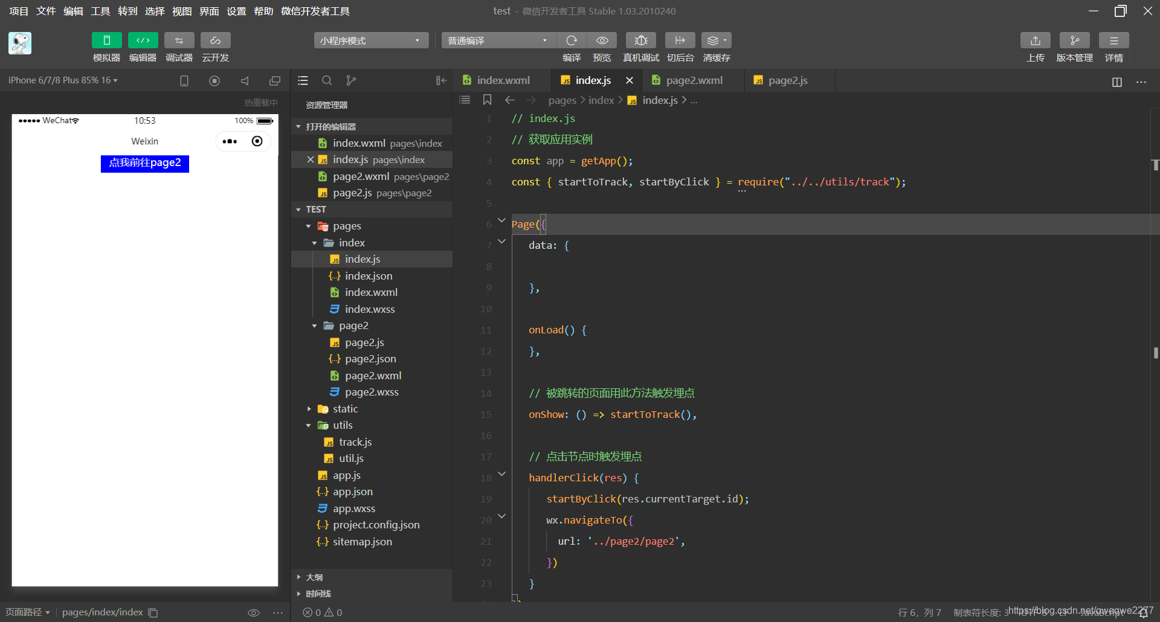Open the 清缓存 clear cache dropdown
Viewport: 1160px width, 622px height.
tap(717, 40)
